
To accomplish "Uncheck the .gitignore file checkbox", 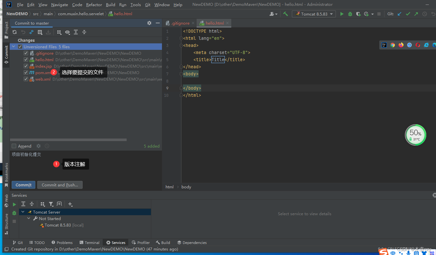I will click(x=26, y=53).
